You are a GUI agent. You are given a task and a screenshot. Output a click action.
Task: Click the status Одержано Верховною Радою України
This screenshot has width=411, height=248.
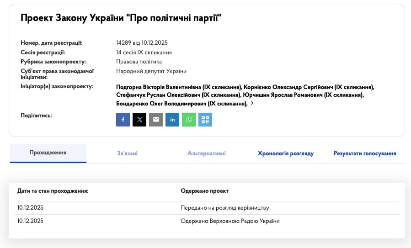pyautogui.click(x=230, y=221)
